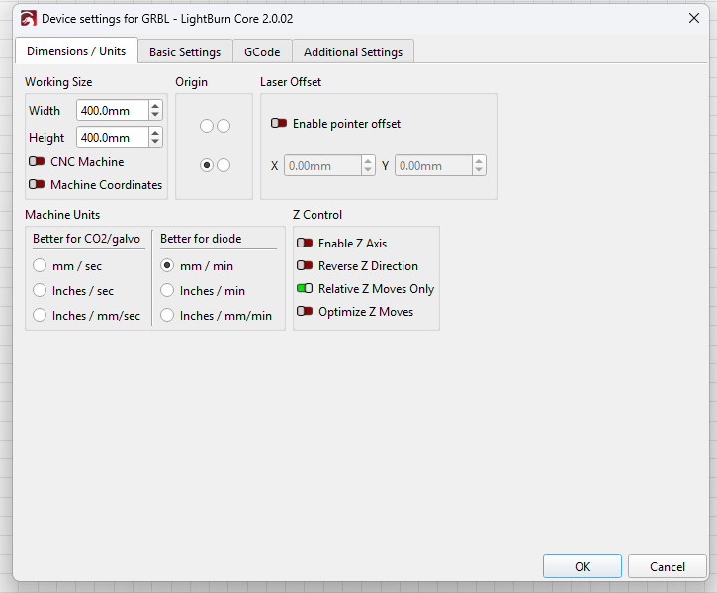Toggle Reverse Z Direction
Viewport: 717px width, 593px height.
pos(305,265)
